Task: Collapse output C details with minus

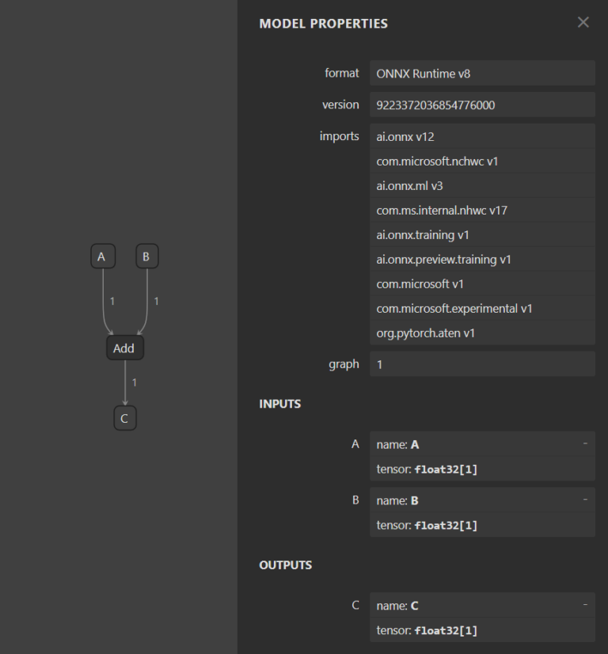Action: 585,605
